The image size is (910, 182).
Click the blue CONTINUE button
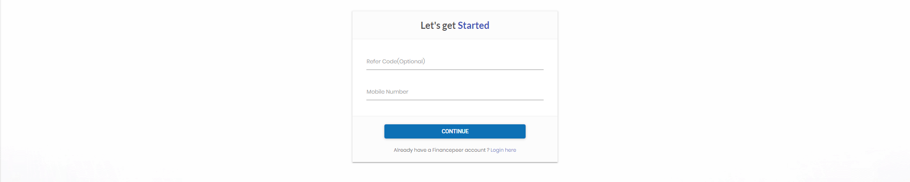point(455,131)
